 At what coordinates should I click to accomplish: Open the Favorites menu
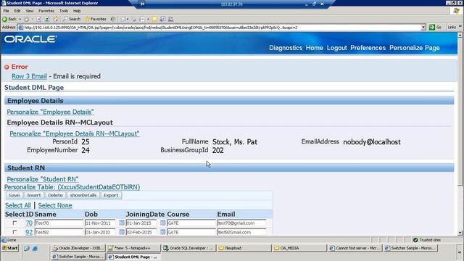[46, 11]
